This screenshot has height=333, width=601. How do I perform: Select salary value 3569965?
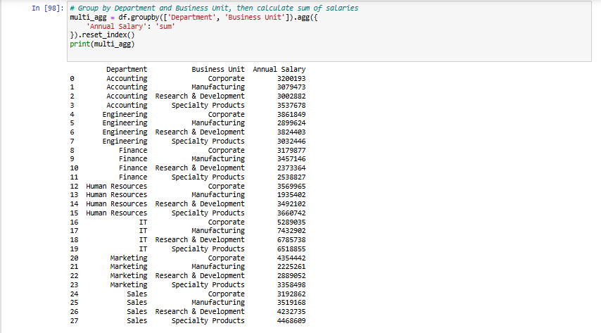tap(291, 187)
